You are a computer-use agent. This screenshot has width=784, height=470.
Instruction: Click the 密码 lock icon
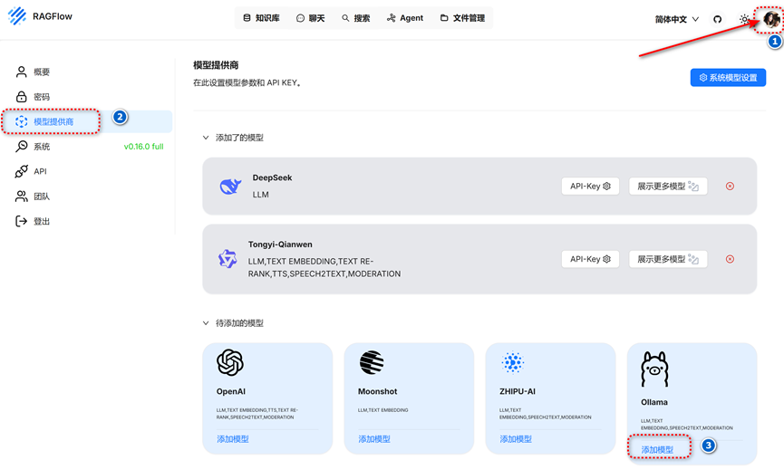point(21,96)
